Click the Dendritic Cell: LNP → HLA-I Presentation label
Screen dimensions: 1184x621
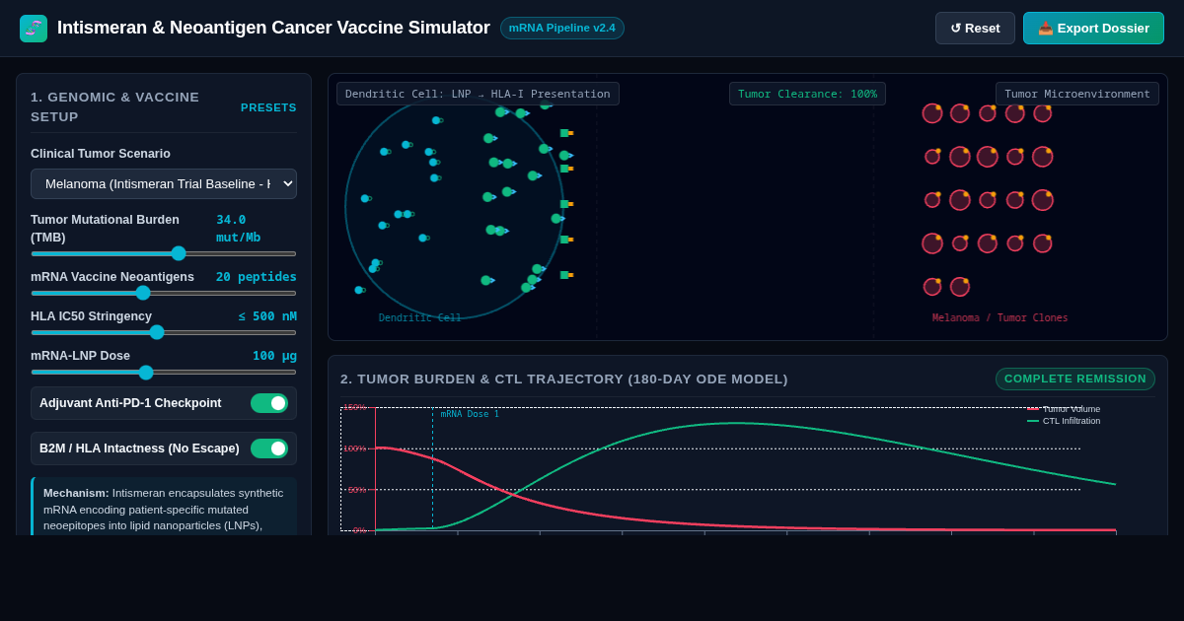point(478,94)
